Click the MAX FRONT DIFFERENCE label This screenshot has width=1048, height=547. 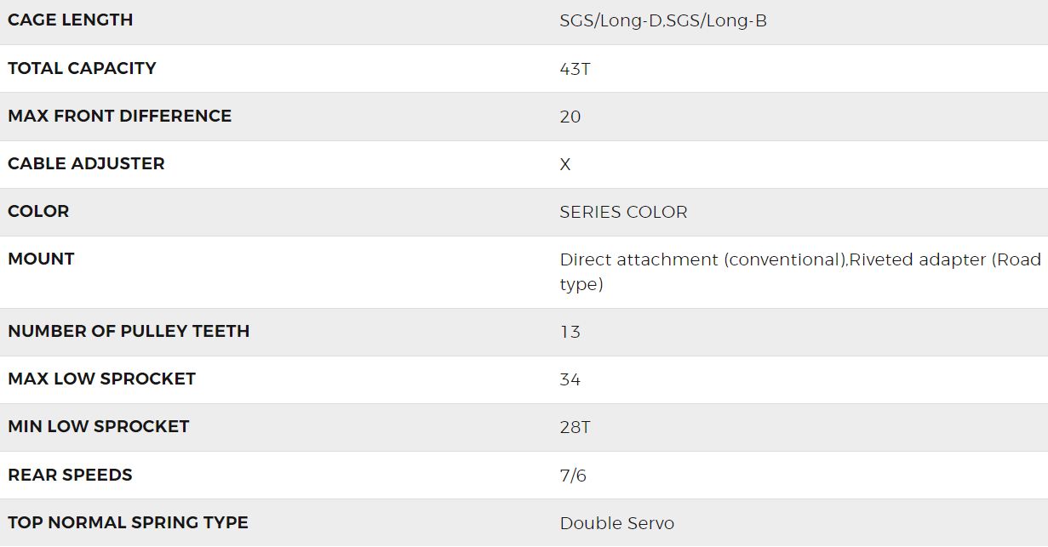pyautogui.click(x=119, y=116)
